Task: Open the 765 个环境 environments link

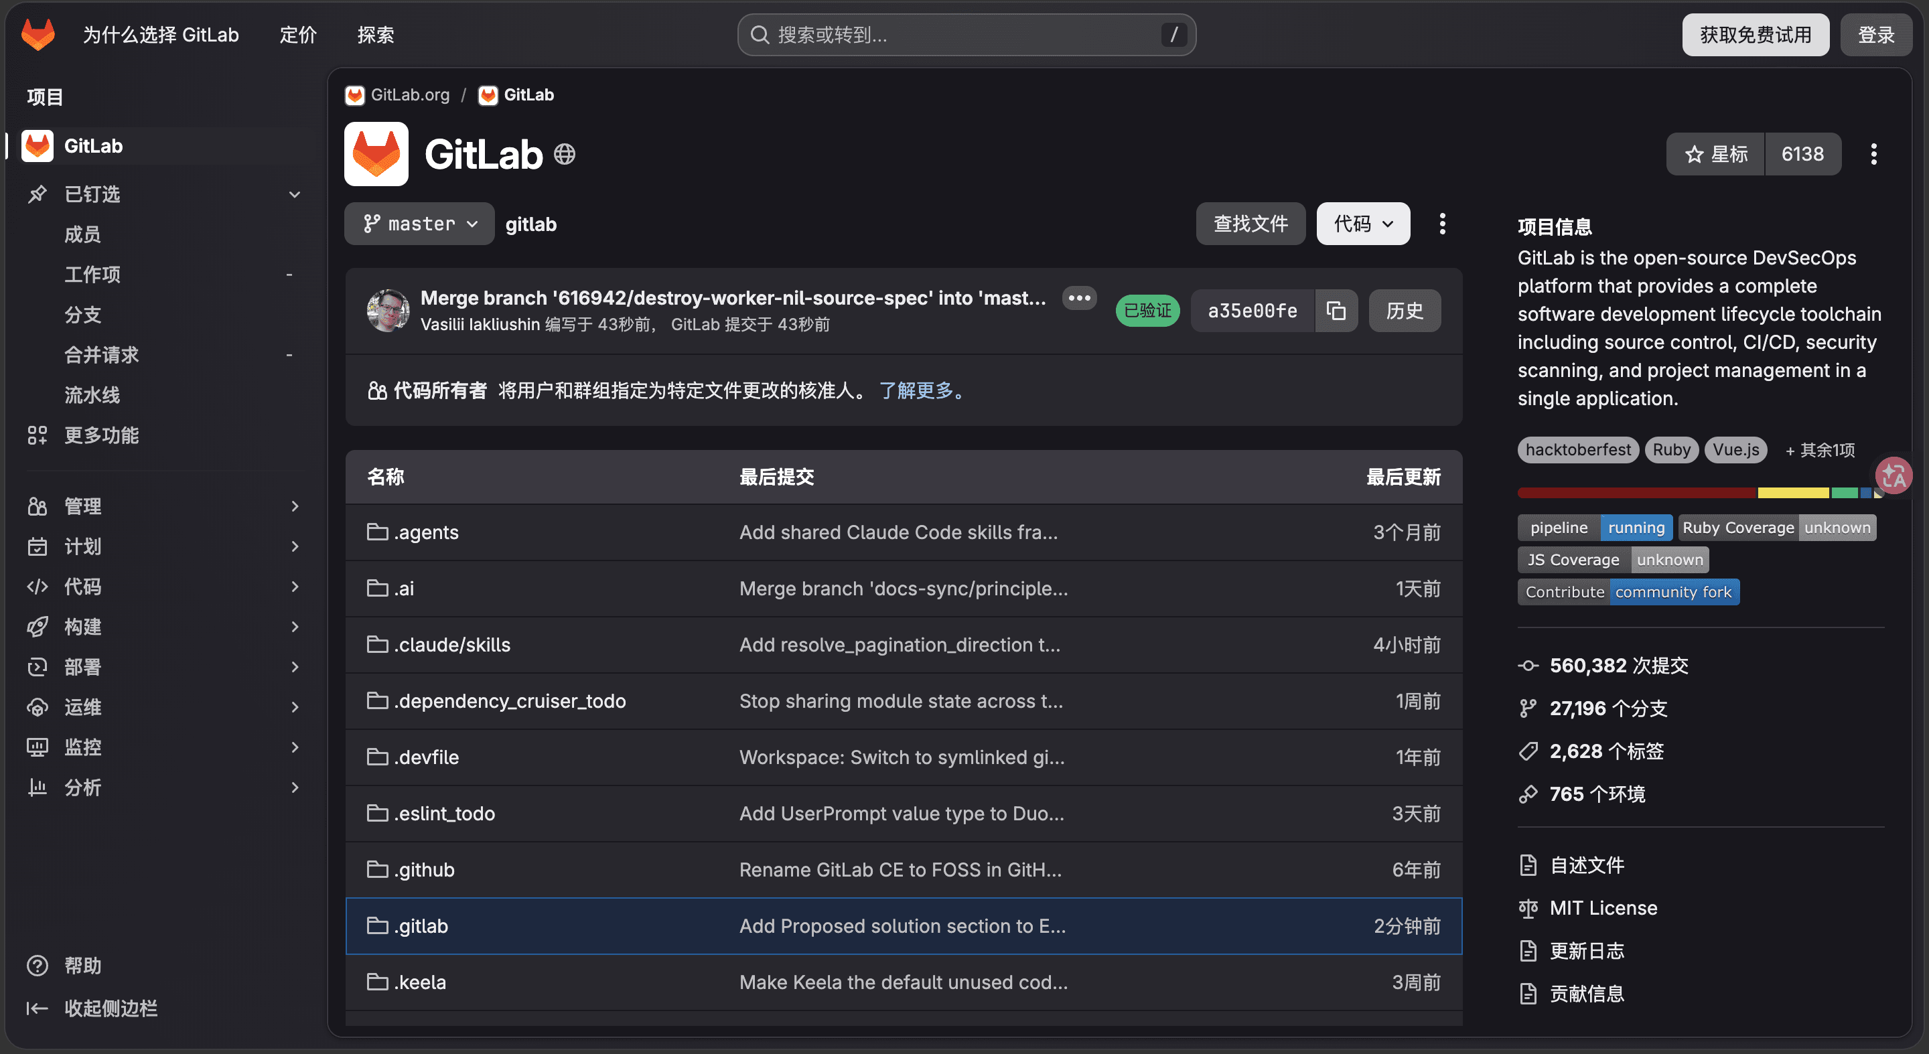Action: [1581, 794]
